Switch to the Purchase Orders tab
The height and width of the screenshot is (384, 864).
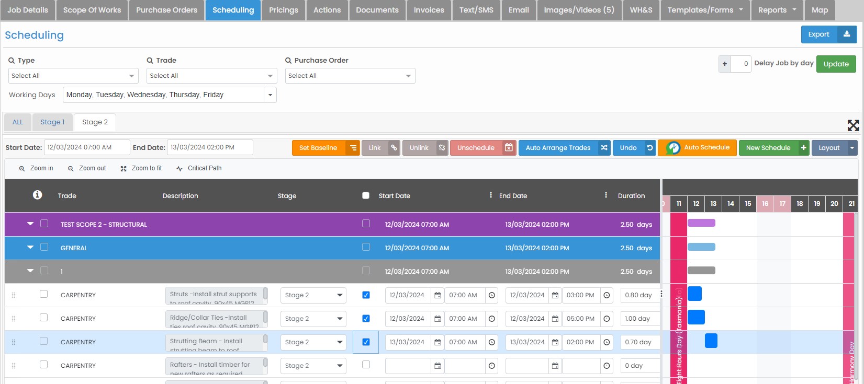tap(166, 10)
